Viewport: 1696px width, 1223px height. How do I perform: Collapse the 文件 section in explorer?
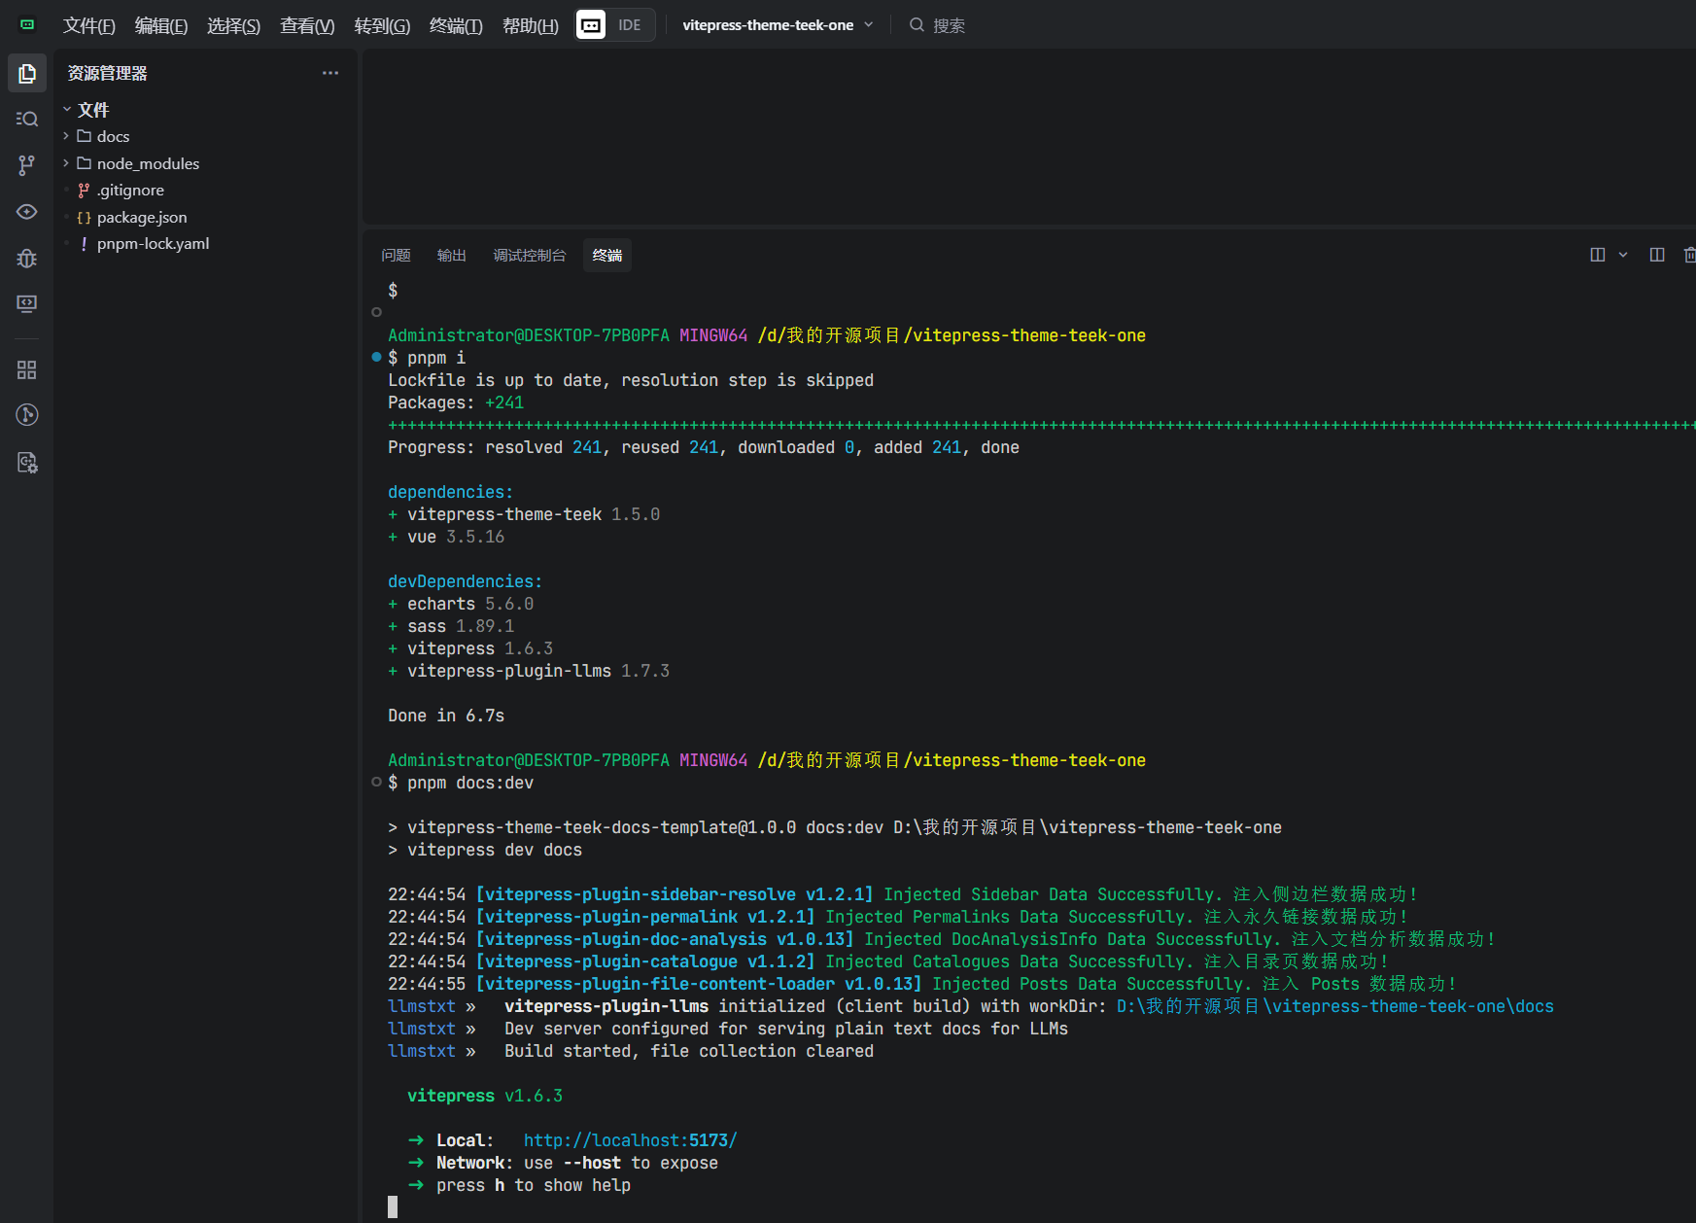click(x=92, y=110)
